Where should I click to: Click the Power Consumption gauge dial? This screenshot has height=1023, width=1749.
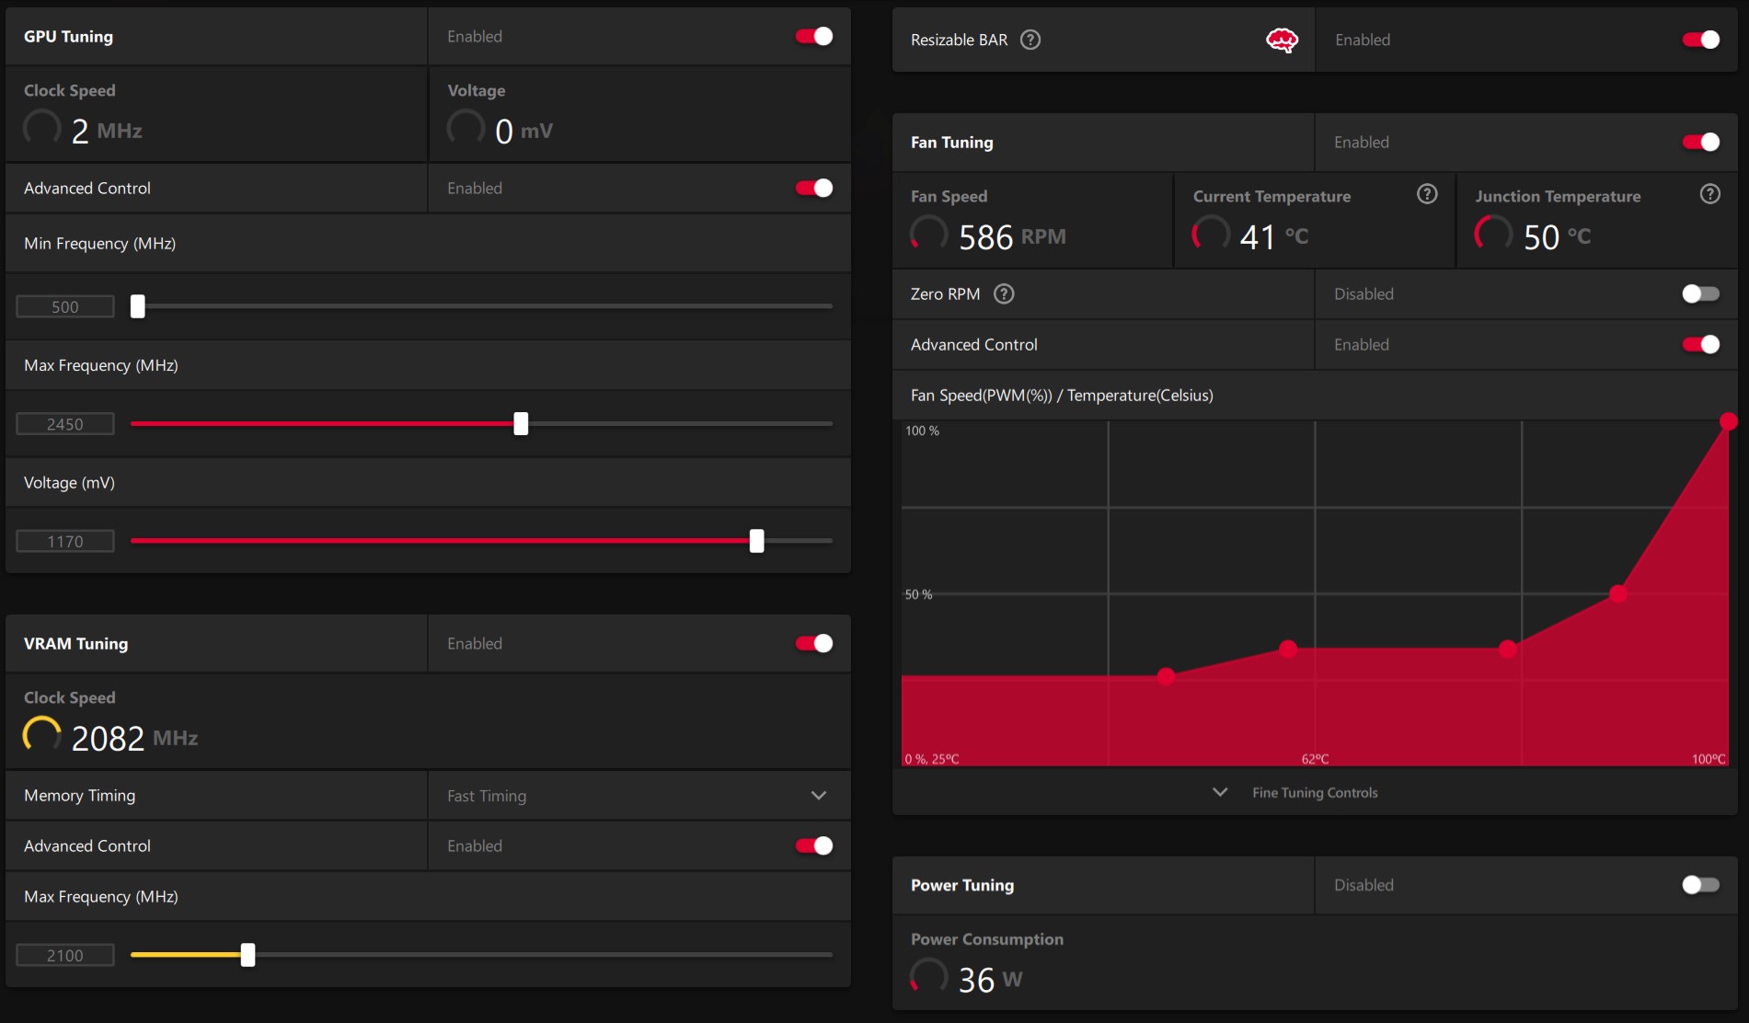coord(929,977)
